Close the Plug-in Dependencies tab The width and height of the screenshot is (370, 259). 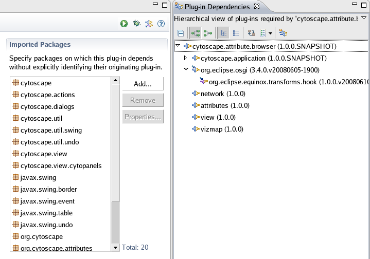point(257,6)
